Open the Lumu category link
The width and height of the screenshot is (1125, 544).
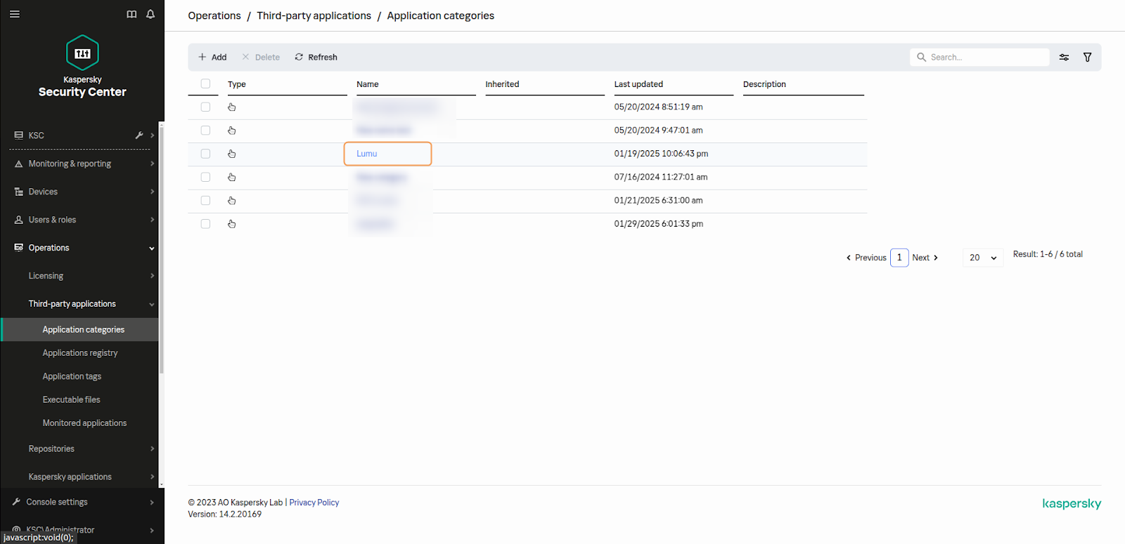pos(367,154)
